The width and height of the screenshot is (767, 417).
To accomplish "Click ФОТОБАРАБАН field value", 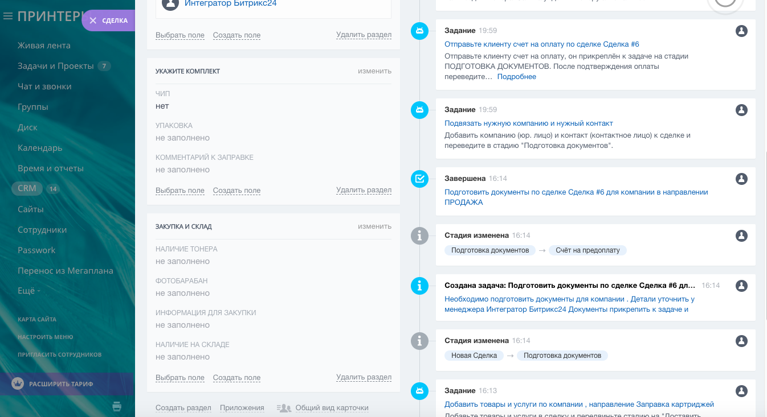I will point(182,293).
